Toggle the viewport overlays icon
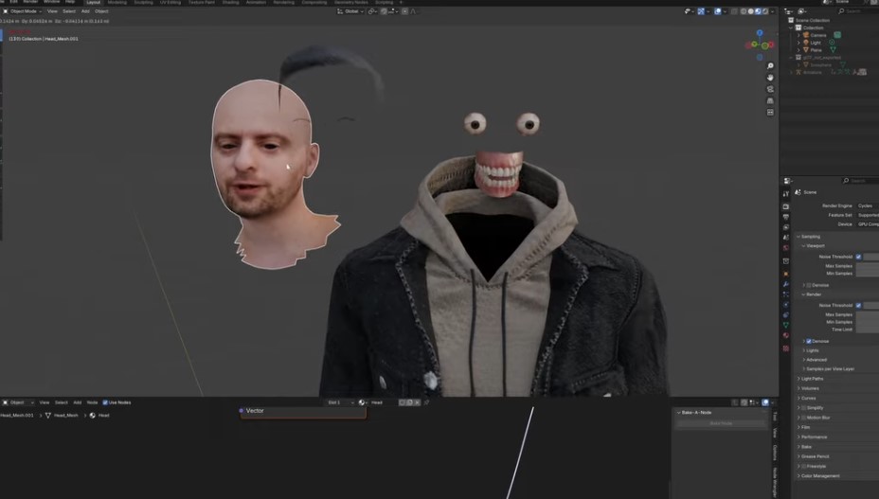The width and height of the screenshot is (879, 499). point(718,11)
